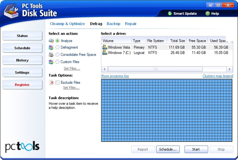Enable the Exclude Files checkbox

tap(57, 83)
